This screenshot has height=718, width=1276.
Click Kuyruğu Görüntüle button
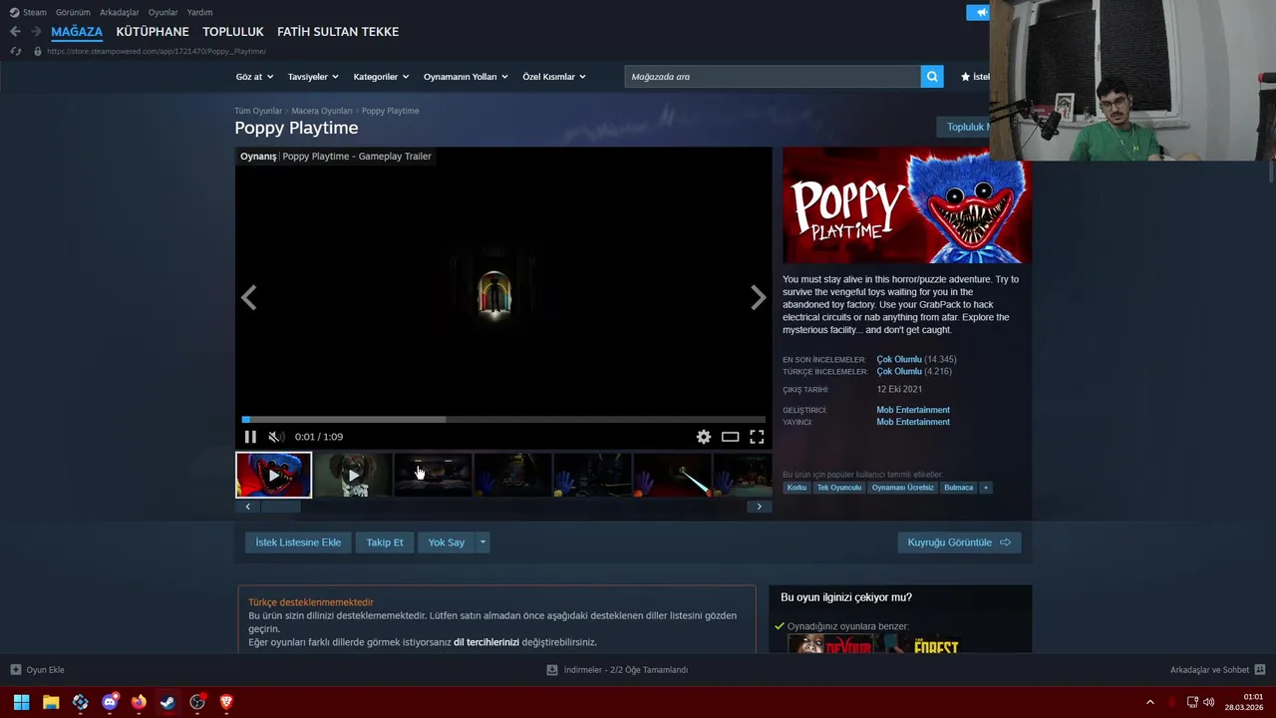pyautogui.click(x=959, y=542)
